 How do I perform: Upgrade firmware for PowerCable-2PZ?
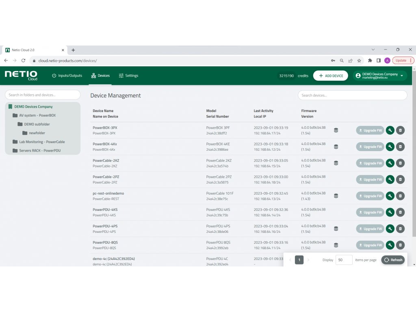(370, 180)
